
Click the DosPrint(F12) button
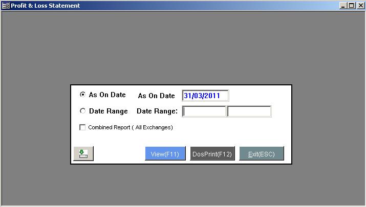[x=212, y=154]
